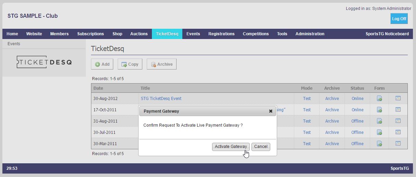Open the Auctions menu
This screenshot has width=416, height=177.
click(x=139, y=34)
